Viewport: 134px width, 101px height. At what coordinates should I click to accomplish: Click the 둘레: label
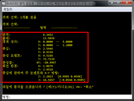pos(6,38)
